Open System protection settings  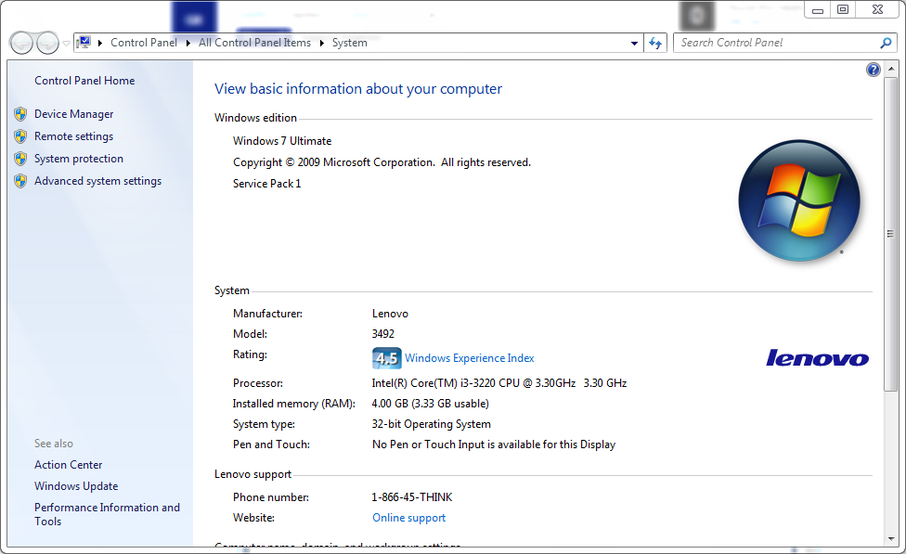(79, 159)
